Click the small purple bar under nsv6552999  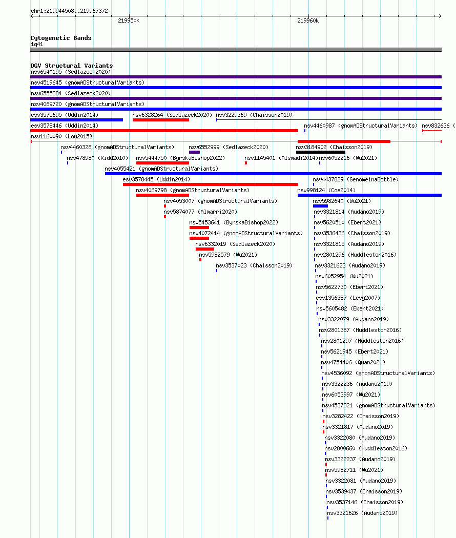click(x=194, y=152)
